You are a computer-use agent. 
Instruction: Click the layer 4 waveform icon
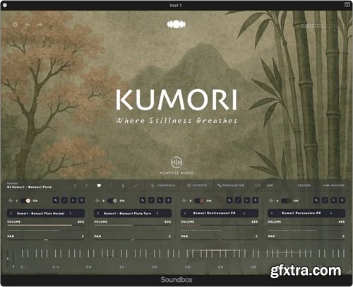[271, 201]
